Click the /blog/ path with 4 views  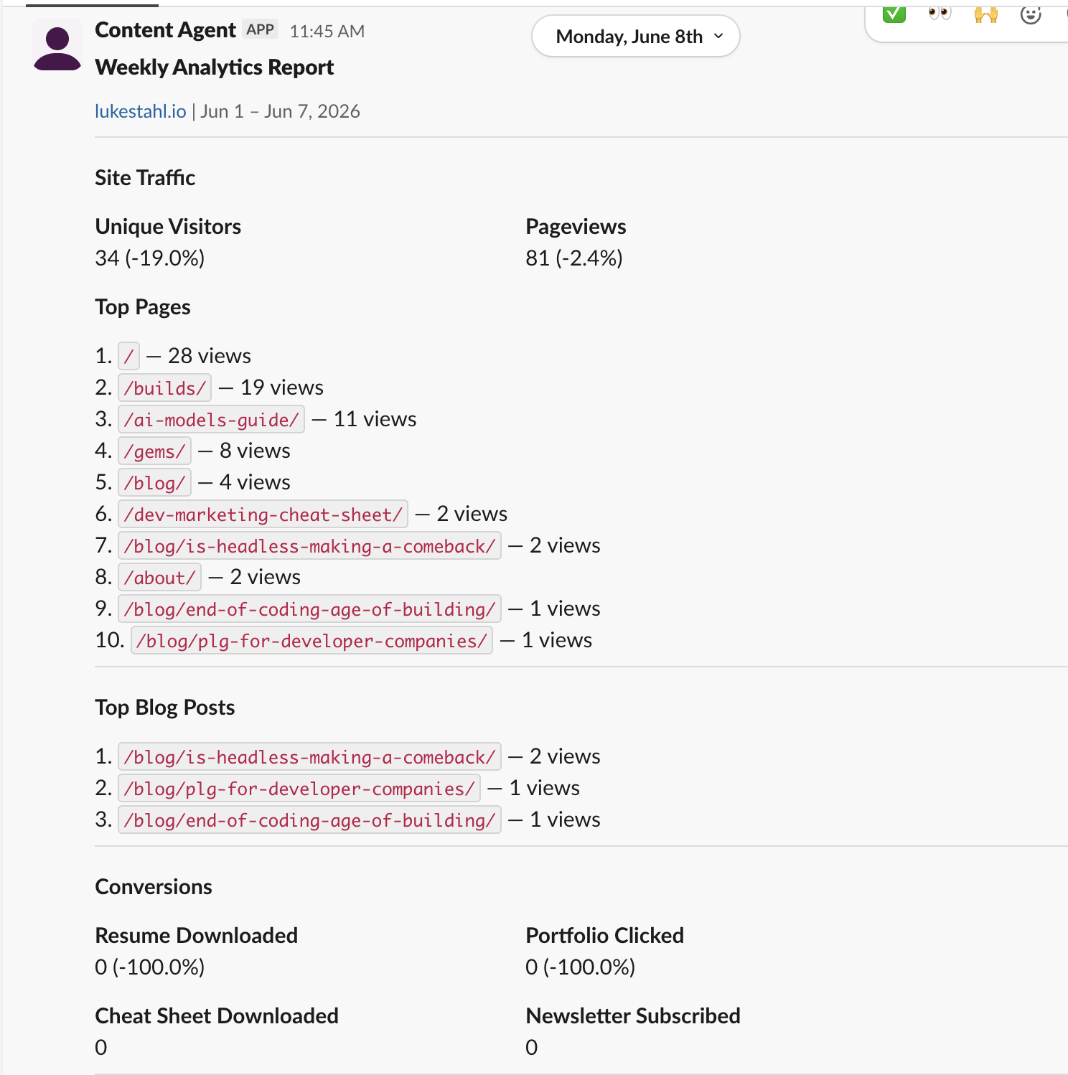[154, 483]
